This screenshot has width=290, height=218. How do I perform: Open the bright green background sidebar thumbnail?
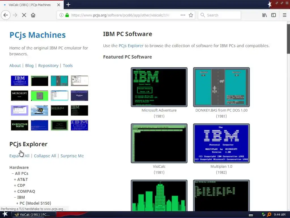pos(39,96)
